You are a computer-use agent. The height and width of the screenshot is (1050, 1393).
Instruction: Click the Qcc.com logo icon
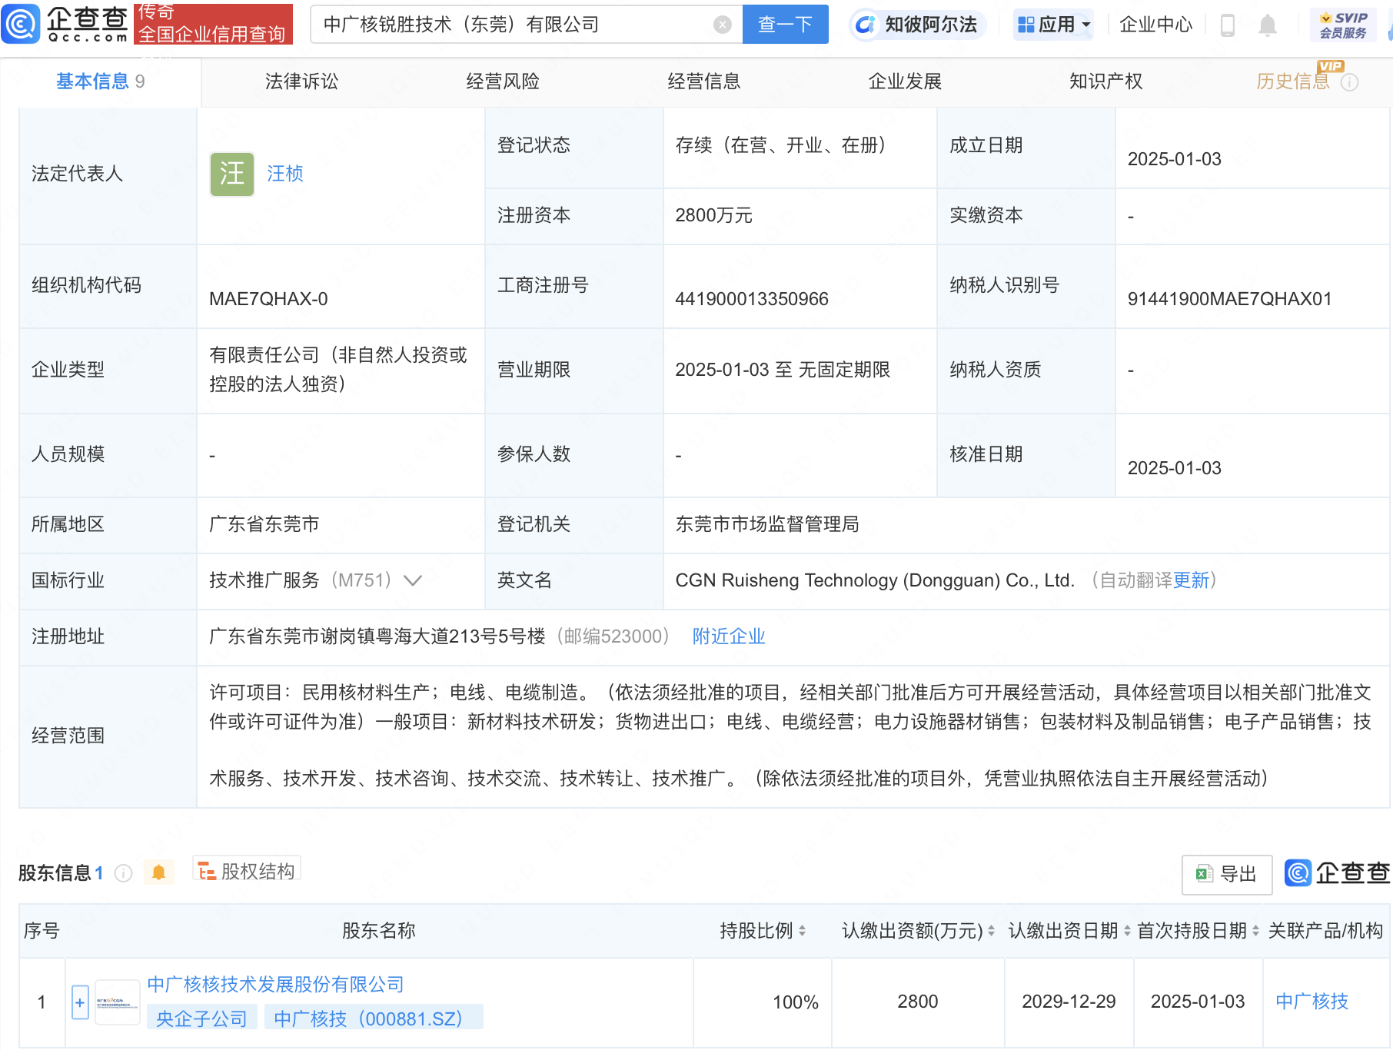(x=21, y=24)
